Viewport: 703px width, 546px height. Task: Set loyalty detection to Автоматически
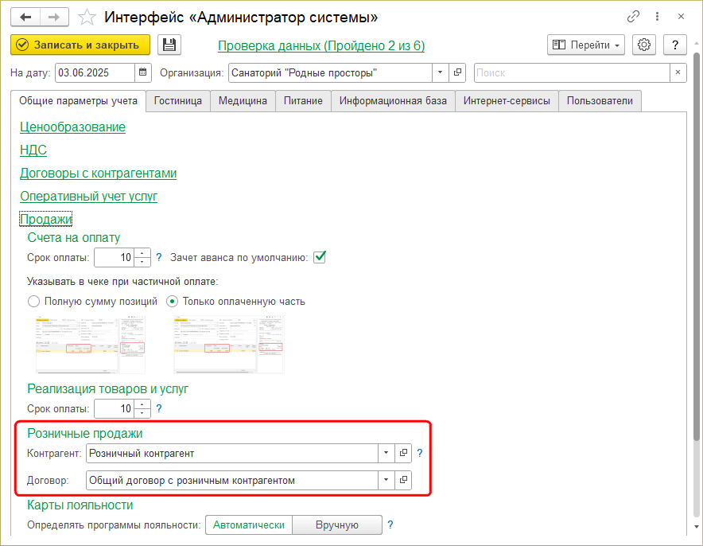coord(249,525)
